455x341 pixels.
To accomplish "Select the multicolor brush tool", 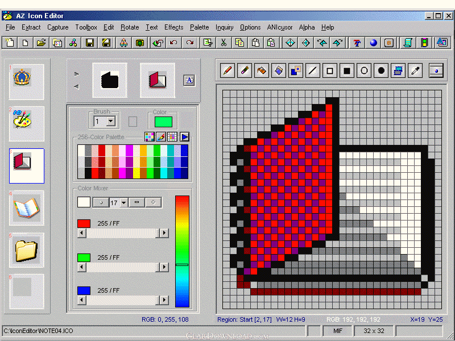I will (245, 70).
